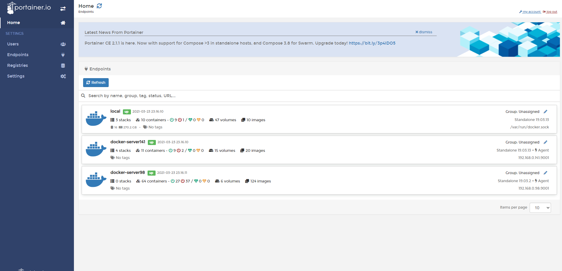Click '47 volumes' in local row
This screenshot has width=562, height=271.
pyautogui.click(x=226, y=120)
